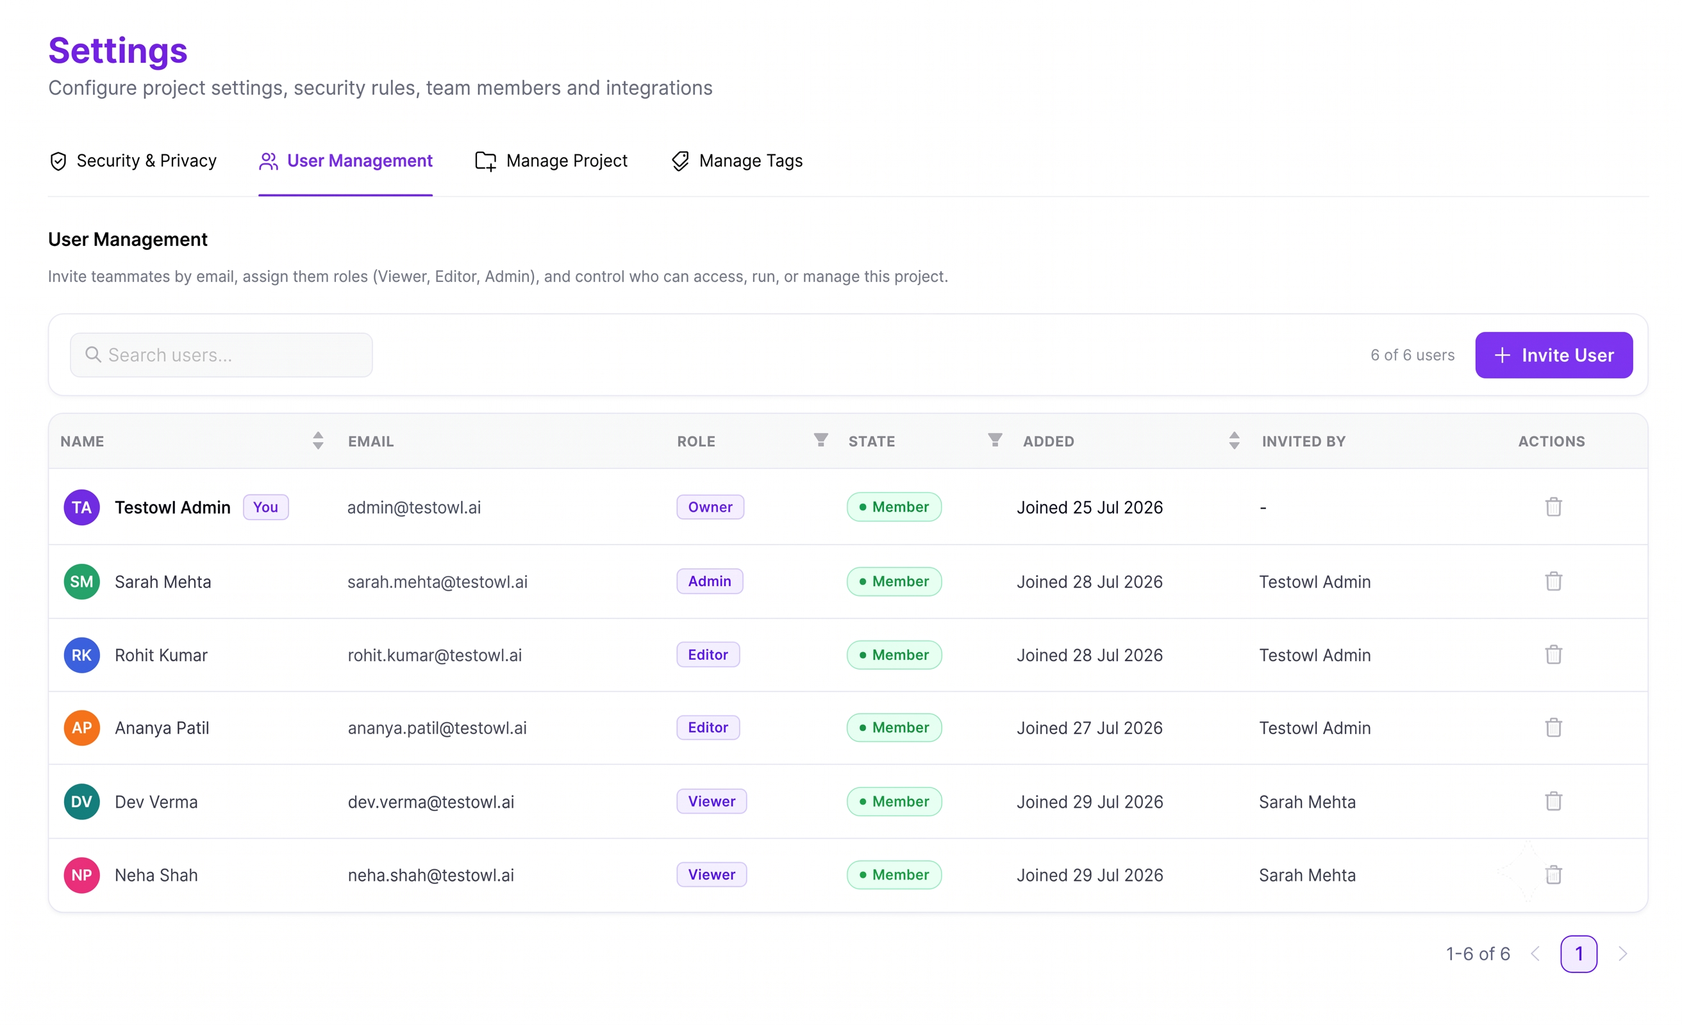Open the Role column filter
Viewport: 1682px width, 1025px height.
click(820, 439)
